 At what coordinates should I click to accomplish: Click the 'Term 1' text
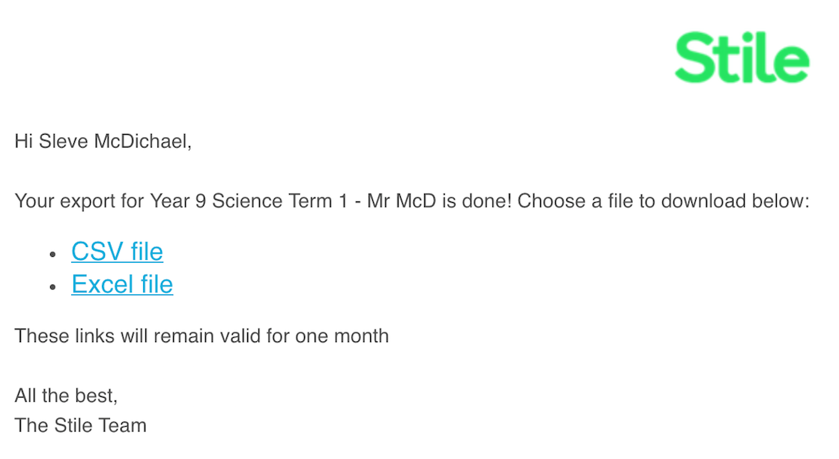pyautogui.click(x=318, y=201)
